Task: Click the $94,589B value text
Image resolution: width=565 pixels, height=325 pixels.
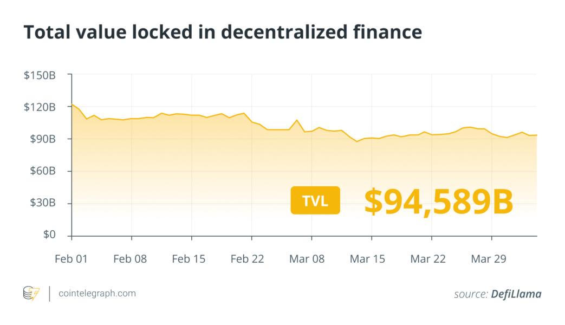Action: [438, 201]
